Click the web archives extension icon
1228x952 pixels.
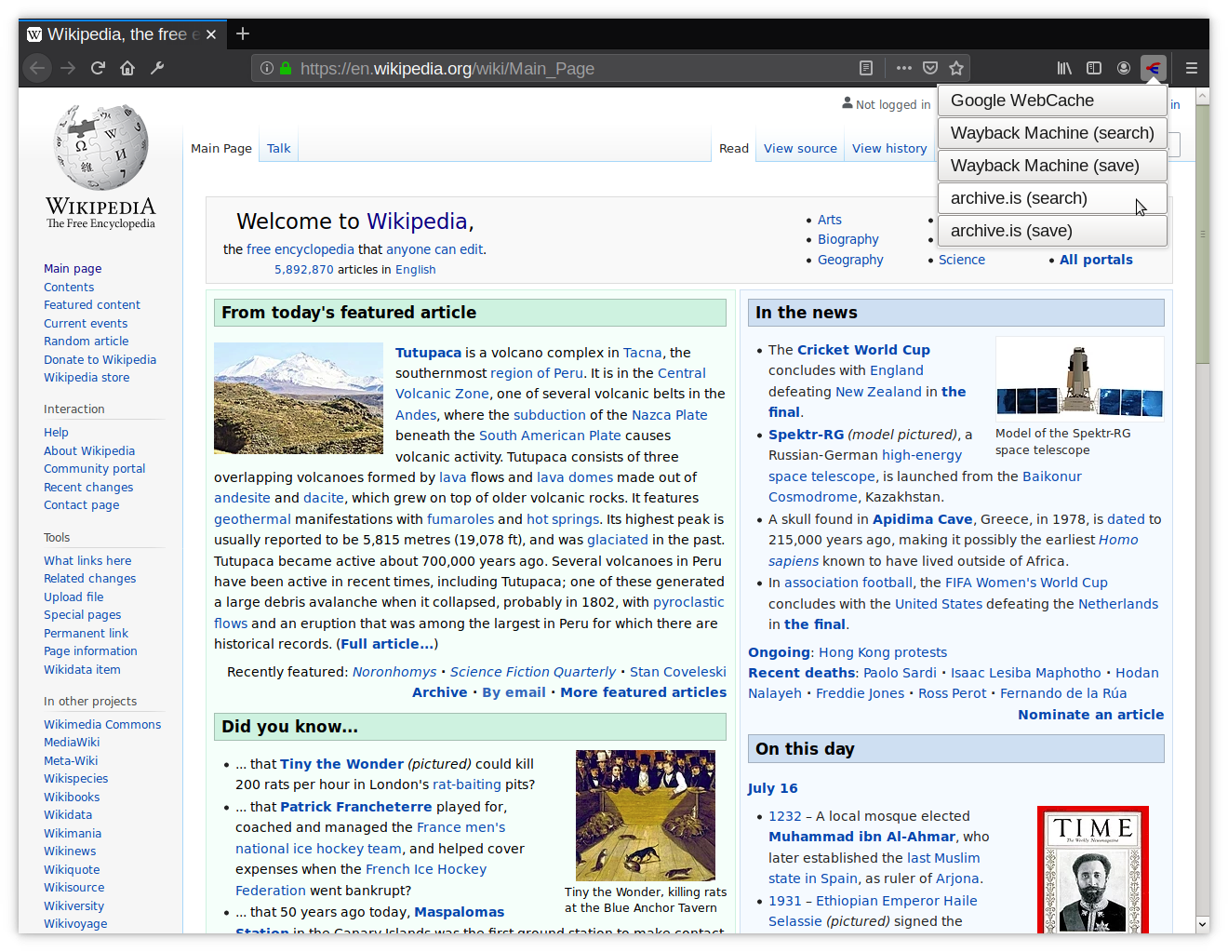tap(1154, 68)
